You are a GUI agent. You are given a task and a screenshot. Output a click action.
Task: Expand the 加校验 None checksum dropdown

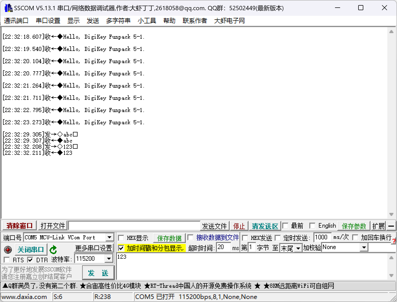pos(364,247)
